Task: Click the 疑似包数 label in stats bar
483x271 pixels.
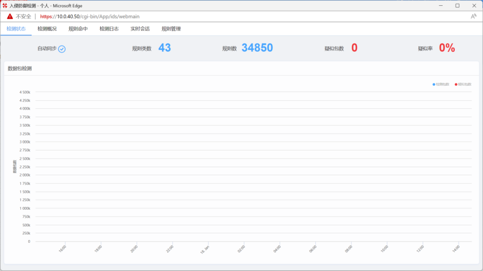Action: [334, 49]
